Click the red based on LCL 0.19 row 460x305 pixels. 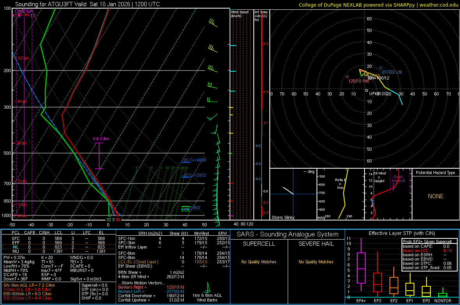pyautogui.click(x=427, y=250)
